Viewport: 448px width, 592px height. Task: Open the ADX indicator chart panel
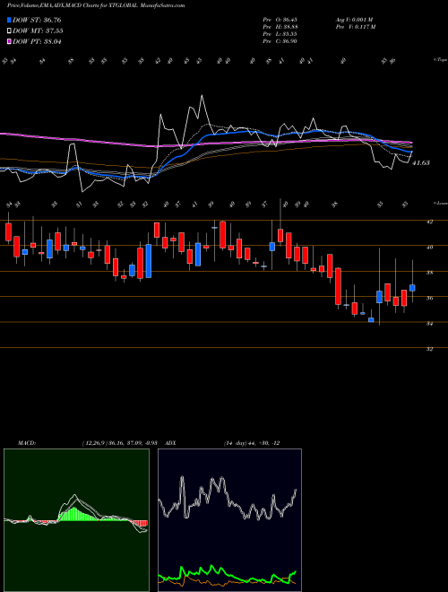[229, 520]
